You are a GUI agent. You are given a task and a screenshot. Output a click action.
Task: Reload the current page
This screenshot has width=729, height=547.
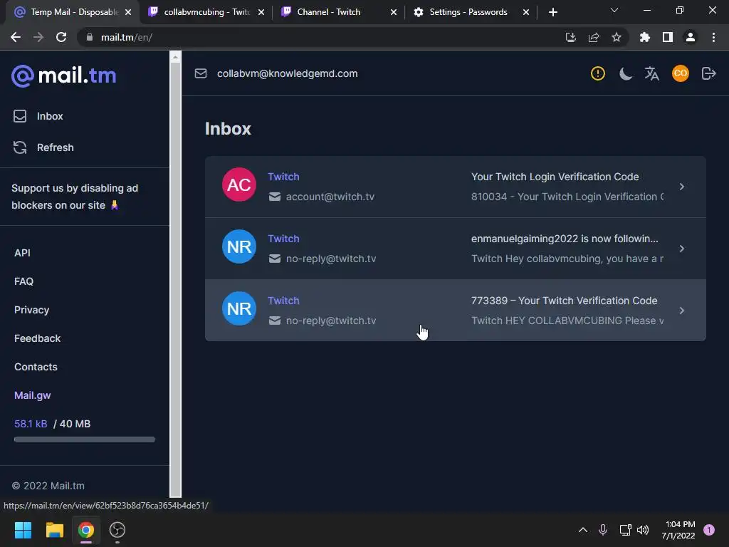click(61, 37)
